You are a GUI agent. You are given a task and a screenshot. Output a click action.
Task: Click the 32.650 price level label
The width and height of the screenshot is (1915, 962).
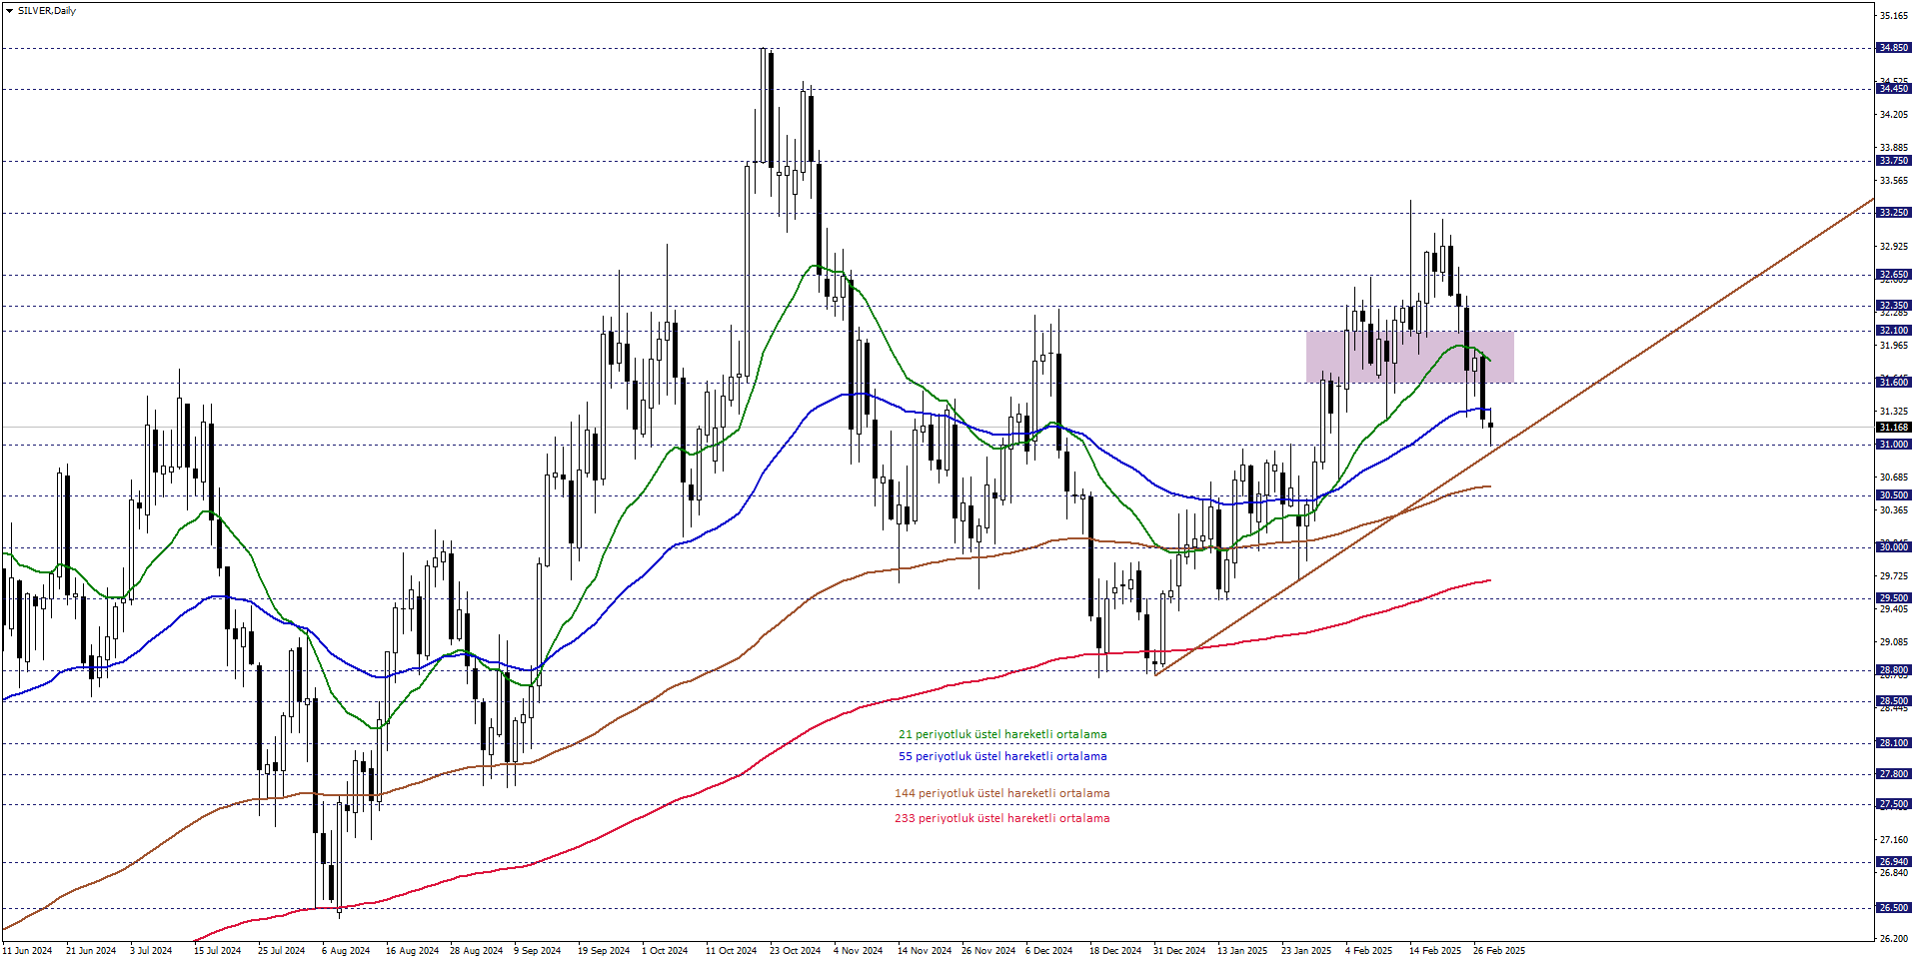[x=1893, y=275]
